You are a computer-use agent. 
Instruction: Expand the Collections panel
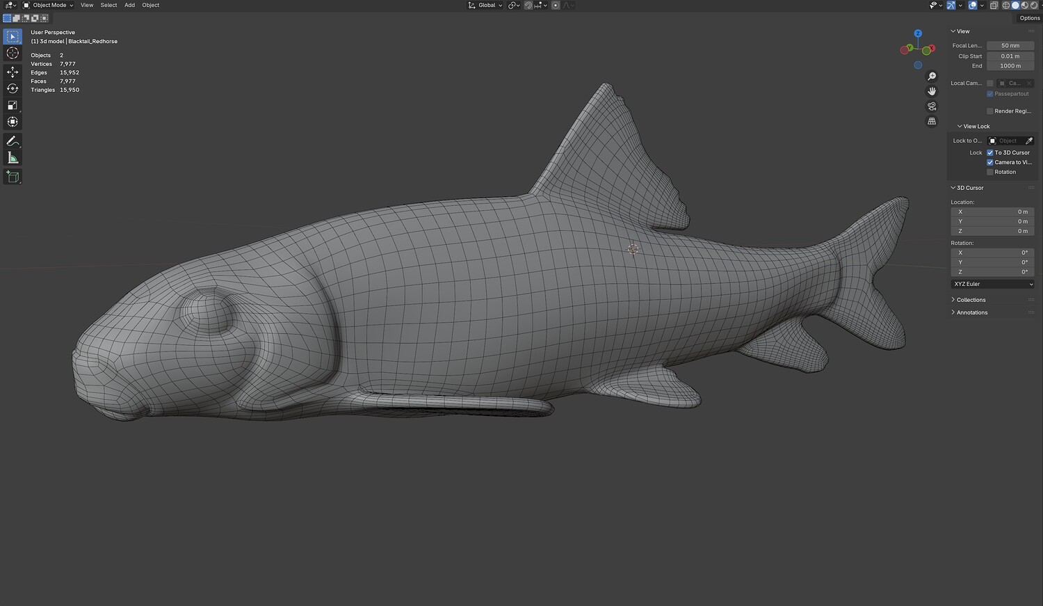coord(971,300)
